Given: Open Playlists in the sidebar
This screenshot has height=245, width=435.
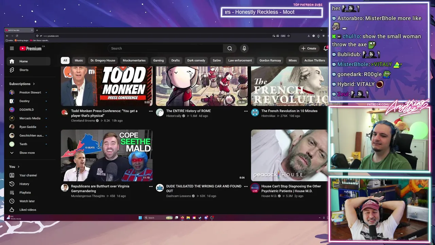Looking at the screenshot, I should tap(29, 193).
